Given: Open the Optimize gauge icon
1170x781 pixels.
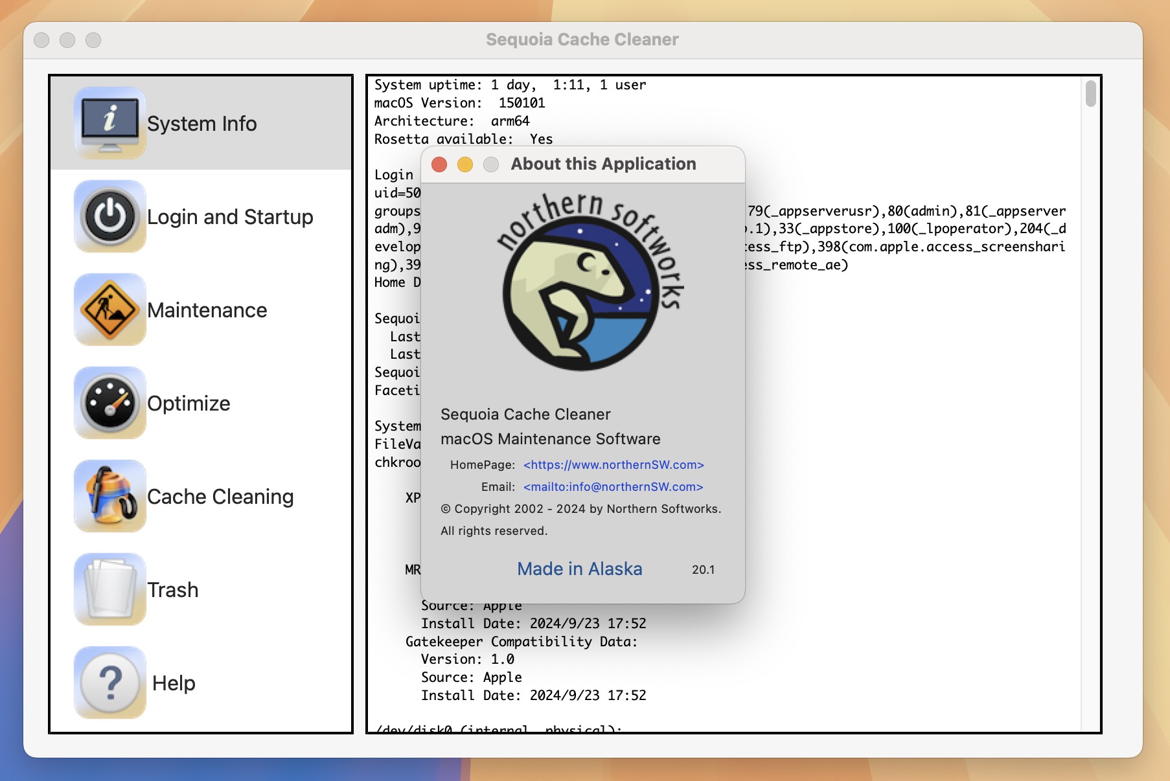Looking at the screenshot, I should click(x=109, y=403).
